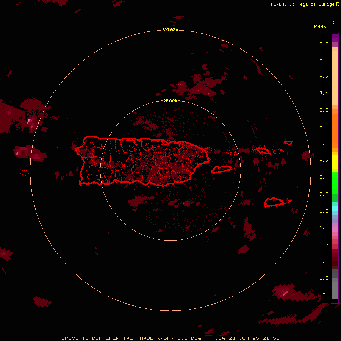Click the small St. John island outline, far east
This screenshot has height=341, width=341.
288,143
